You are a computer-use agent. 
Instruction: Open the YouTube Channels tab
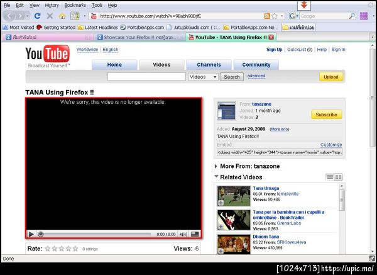(209, 65)
